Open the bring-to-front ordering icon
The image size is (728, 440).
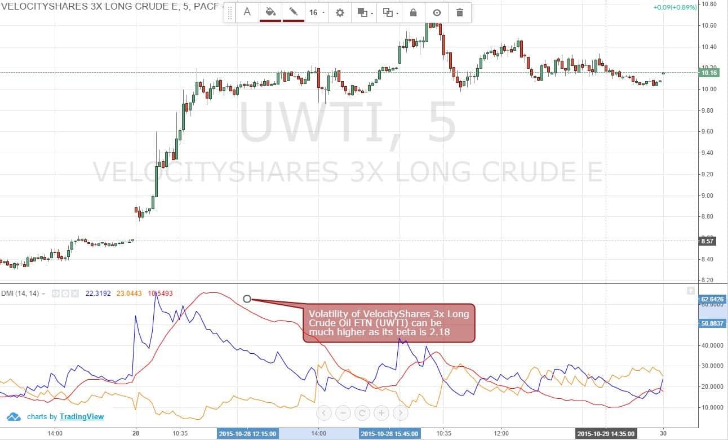click(x=363, y=12)
